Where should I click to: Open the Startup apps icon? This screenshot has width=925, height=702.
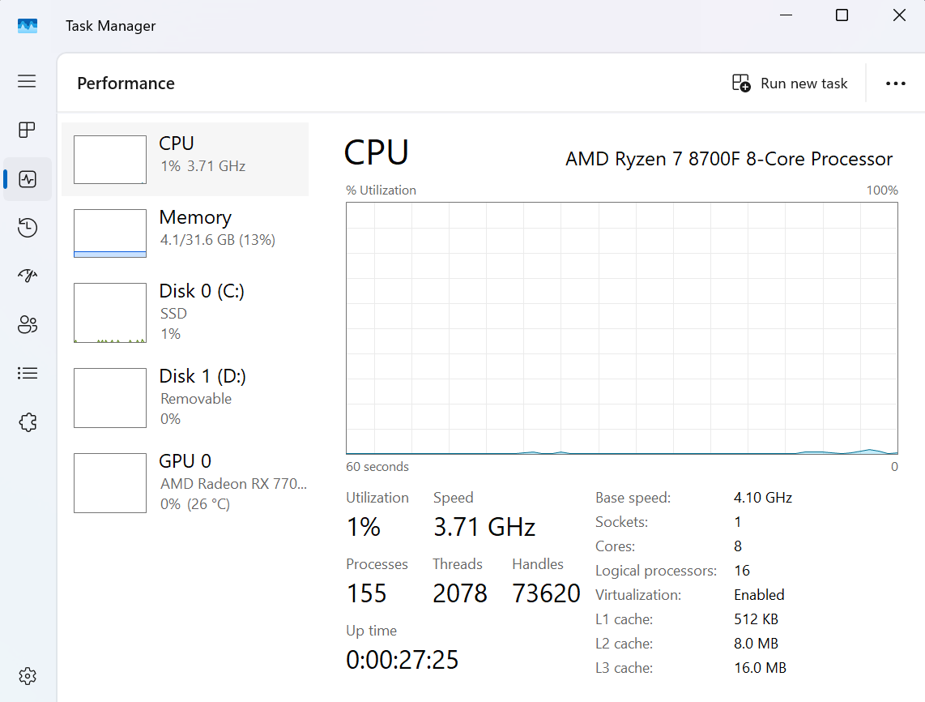tap(28, 276)
